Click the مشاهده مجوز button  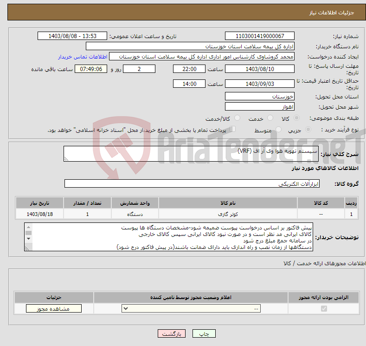pos(54,309)
